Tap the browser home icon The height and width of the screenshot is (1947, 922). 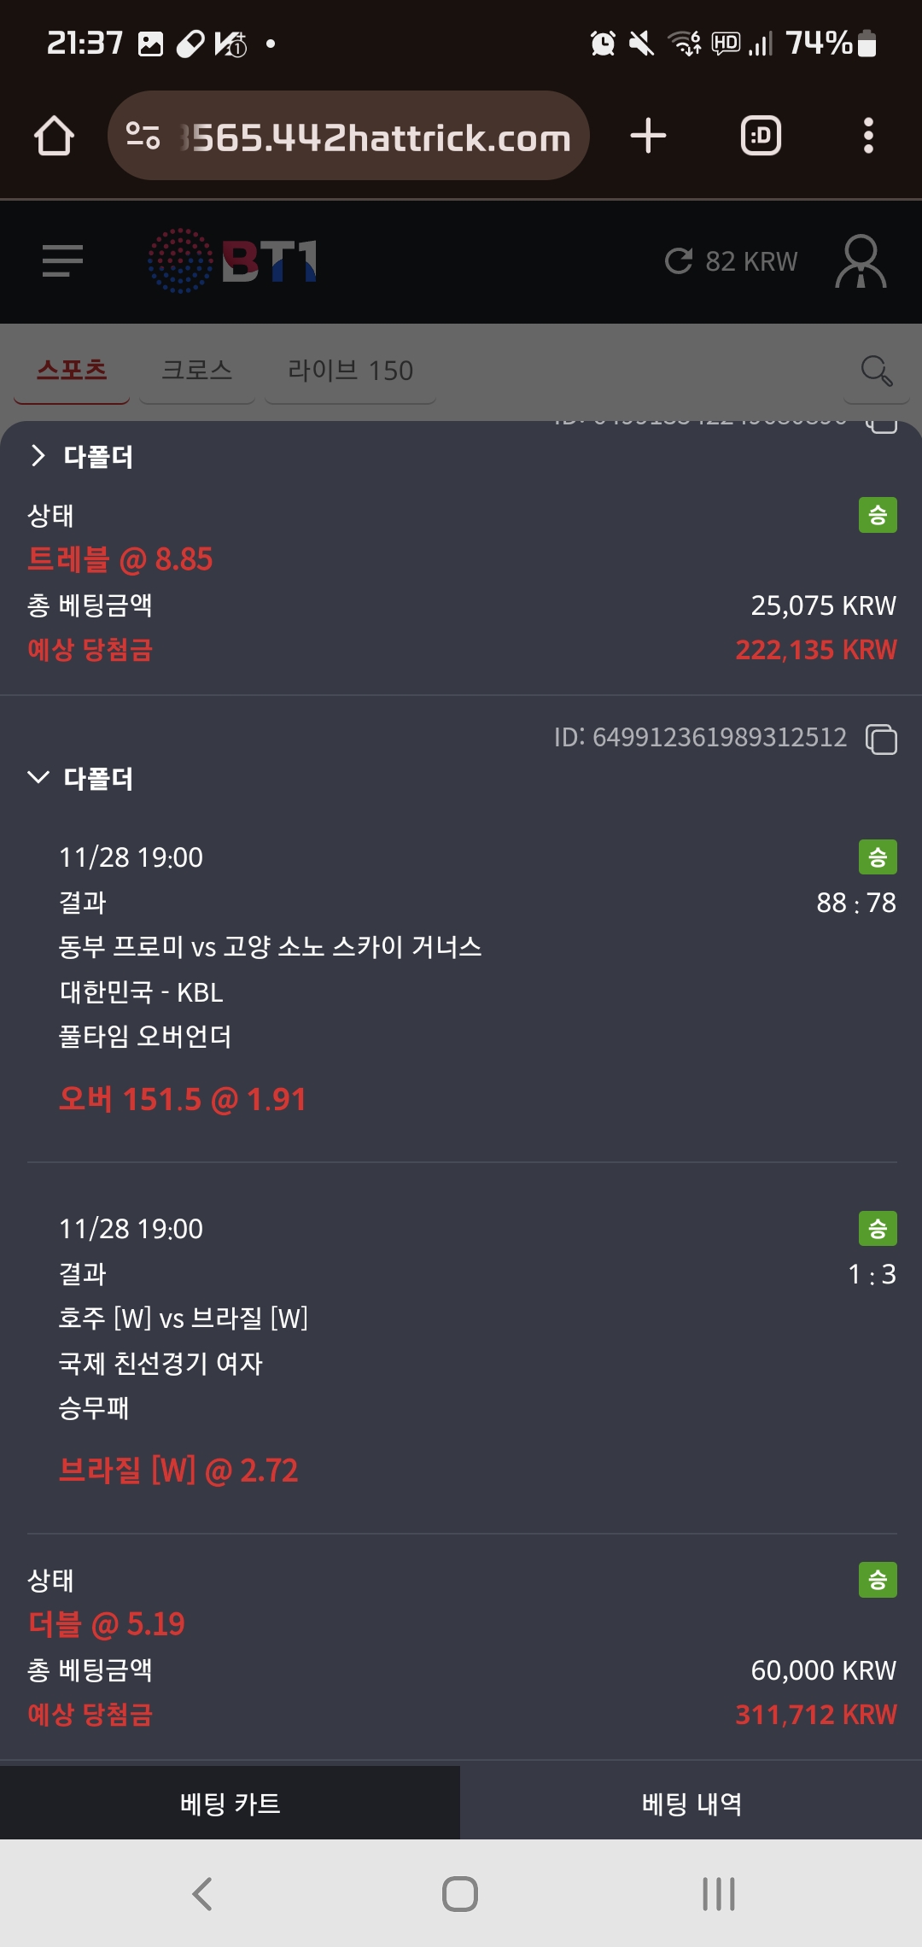(54, 136)
